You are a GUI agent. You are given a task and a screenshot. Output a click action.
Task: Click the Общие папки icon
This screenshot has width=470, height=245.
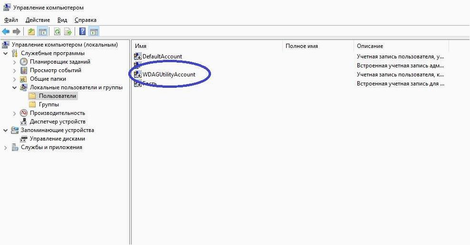23,79
